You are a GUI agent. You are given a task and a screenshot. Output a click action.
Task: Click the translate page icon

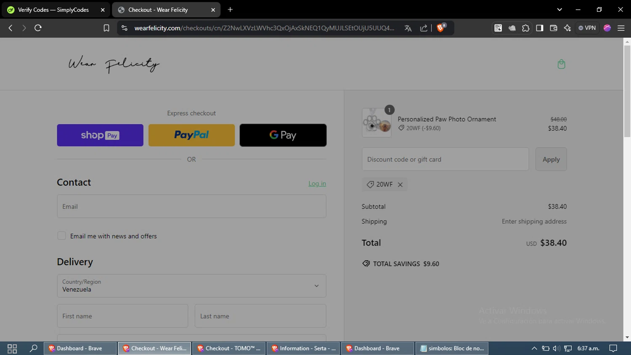click(408, 28)
